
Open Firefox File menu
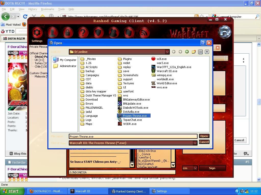click(4, 9)
